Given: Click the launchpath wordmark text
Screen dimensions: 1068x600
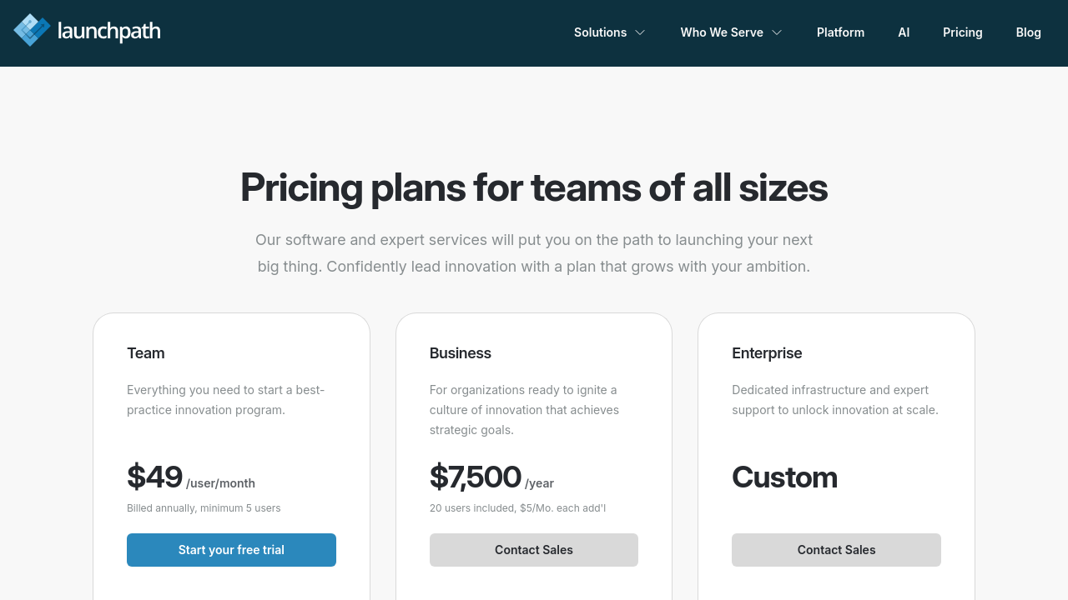Looking at the screenshot, I should coord(108,32).
